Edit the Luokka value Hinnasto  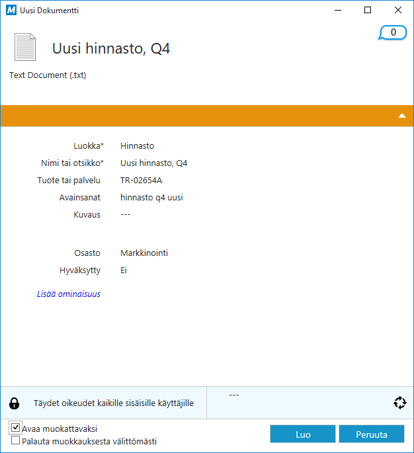click(137, 145)
